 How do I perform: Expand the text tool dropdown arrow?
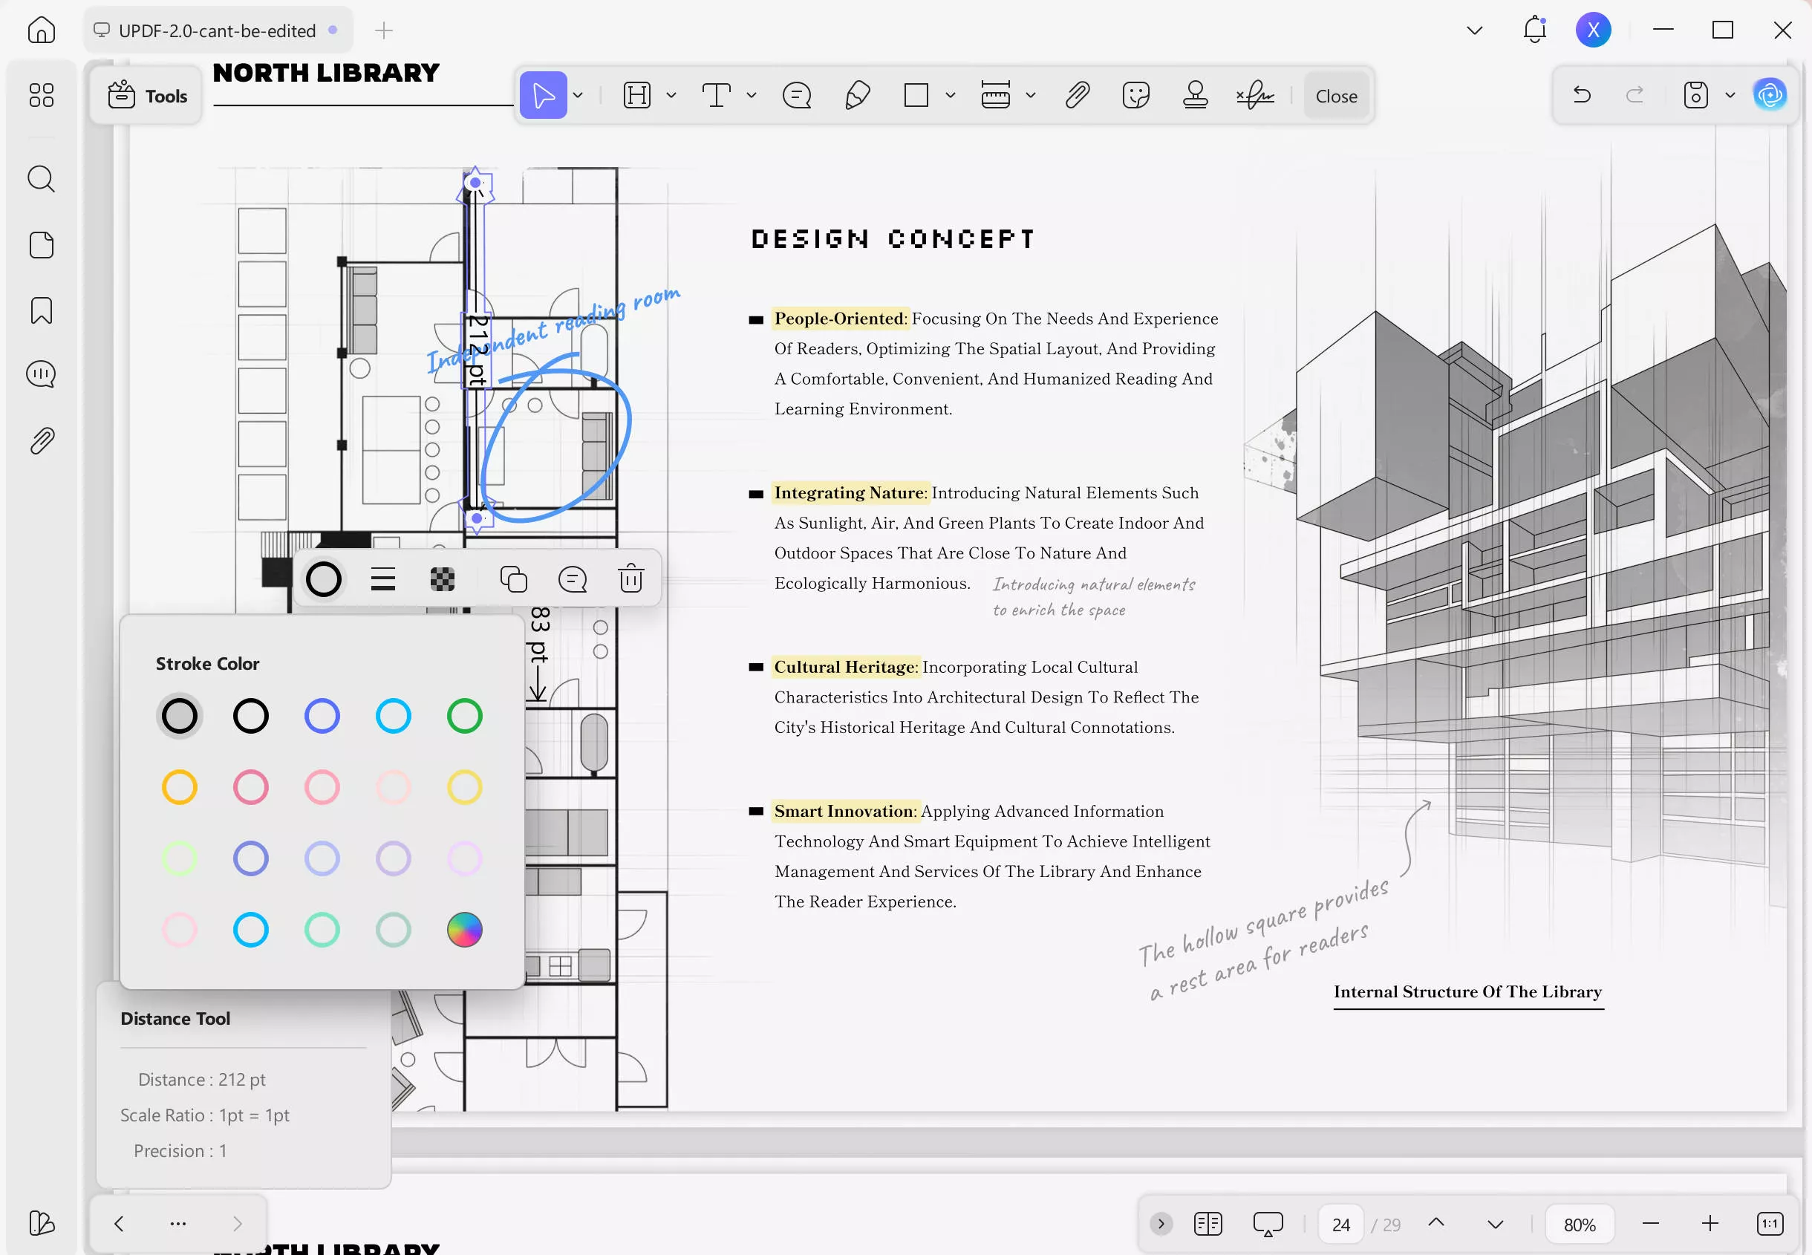[x=752, y=95]
